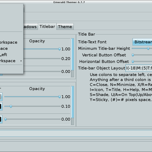Click the upper group's vertical scrollbar
Image resolution: width=152 pixels, height=152 pixels.
[73, 58]
